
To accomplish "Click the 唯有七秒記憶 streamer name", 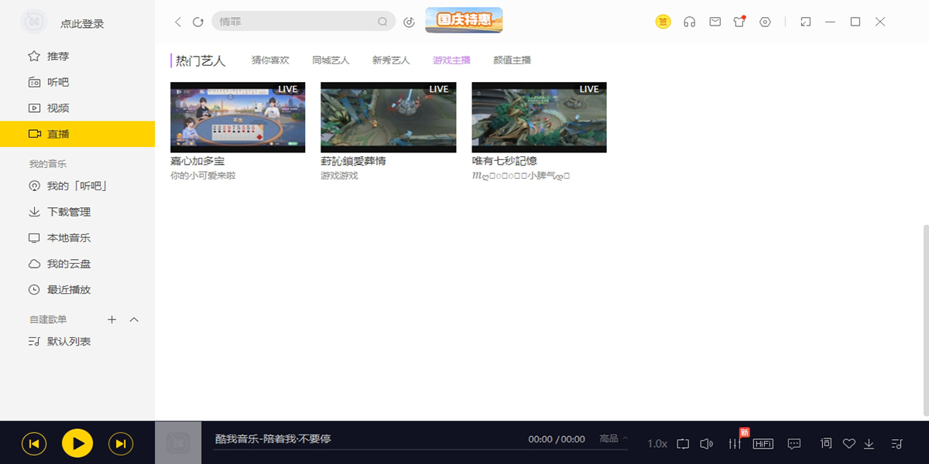I will point(505,161).
